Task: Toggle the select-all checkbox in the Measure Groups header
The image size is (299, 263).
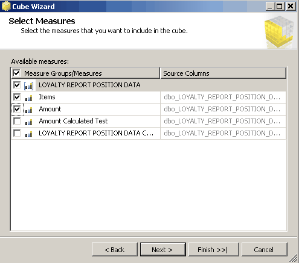Action: [16, 73]
